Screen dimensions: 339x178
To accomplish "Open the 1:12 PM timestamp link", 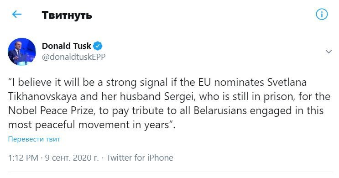I will point(23,157).
